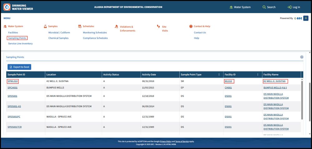This screenshot has height=149, width=312.
Task: Click the Samples flask icon
Action: point(45,26)
